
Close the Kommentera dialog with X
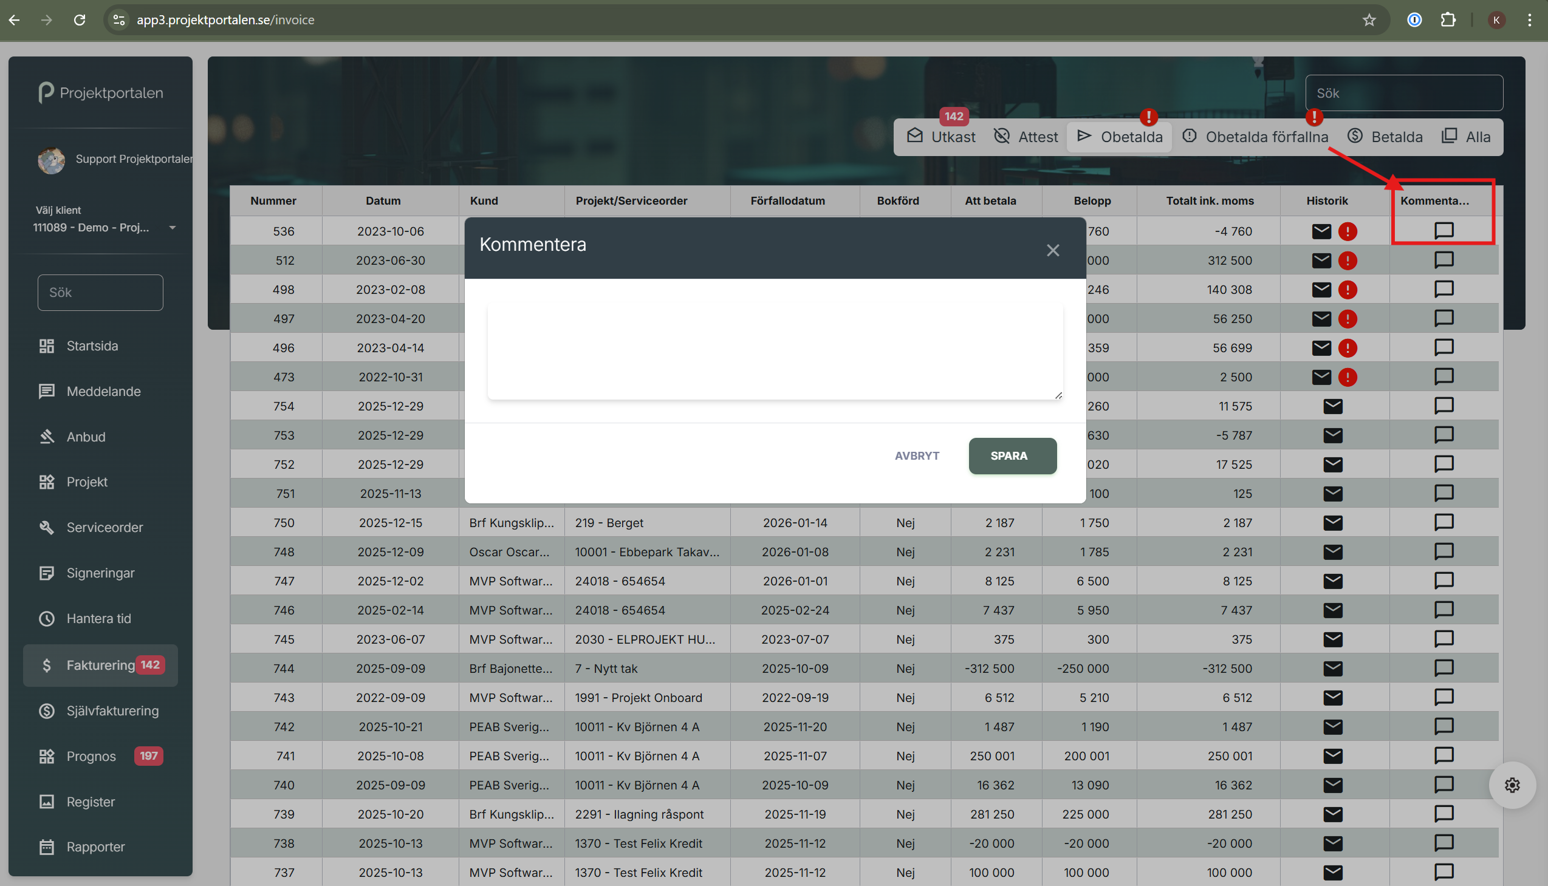click(x=1052, y=250)
